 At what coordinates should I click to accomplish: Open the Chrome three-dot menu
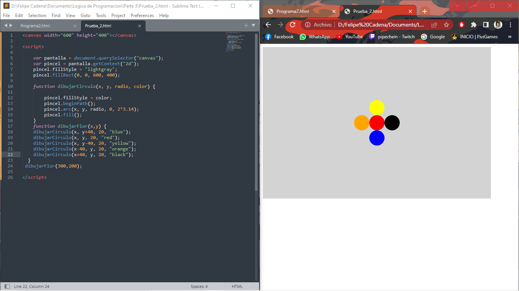click(x=510, y=25)
